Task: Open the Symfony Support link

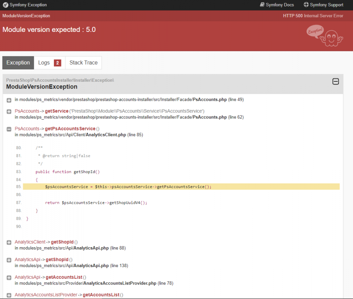Action: (x=323, y=5)
